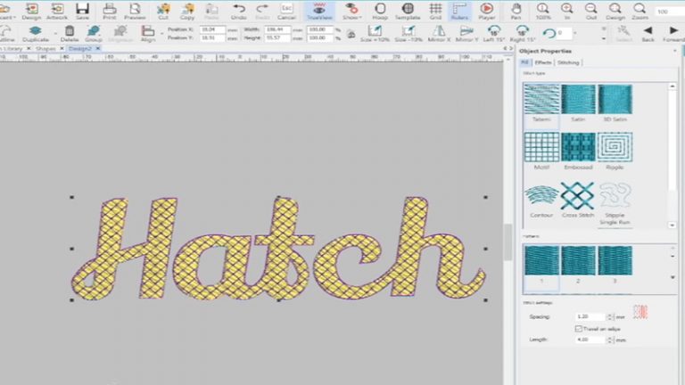
Task: Expand the Align dropdown arrow
Action: 162,34
